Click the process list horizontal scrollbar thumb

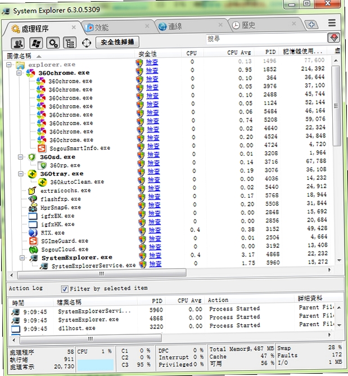tap(102, 274)
